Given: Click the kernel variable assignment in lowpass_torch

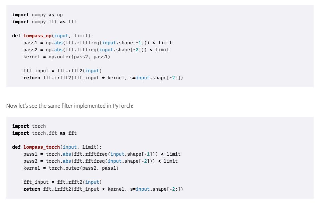Looking at the screenshot, I should point(32,168).
